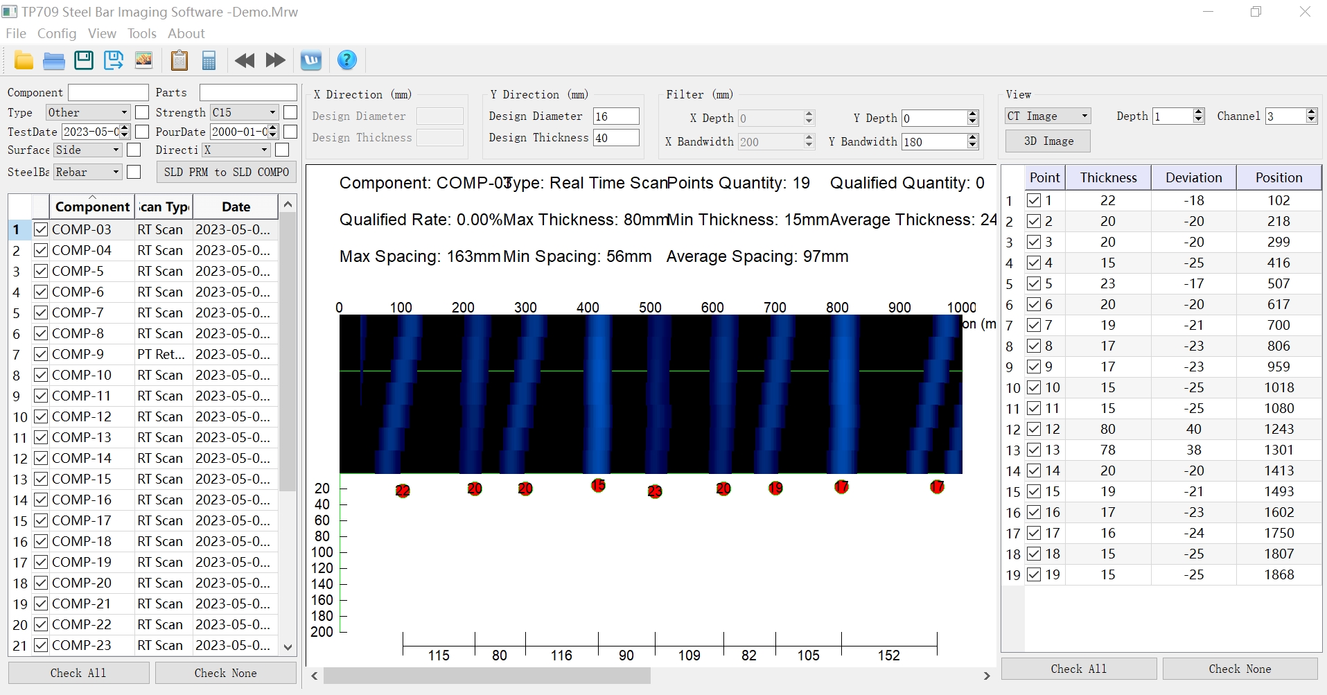The image size is (1327, 695).
Task: Click the SLD PRM to SLD COMPO button
Action: pyautogui.click(x=227, y=172)
